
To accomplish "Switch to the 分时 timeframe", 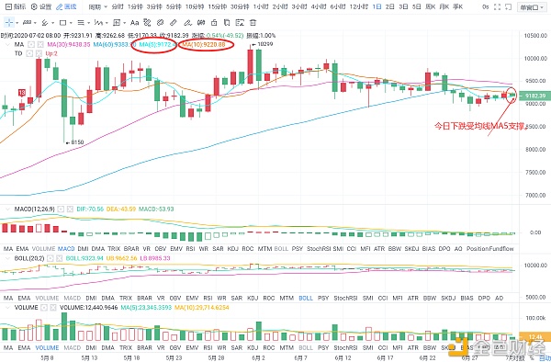I will click(x=118, y=6).
